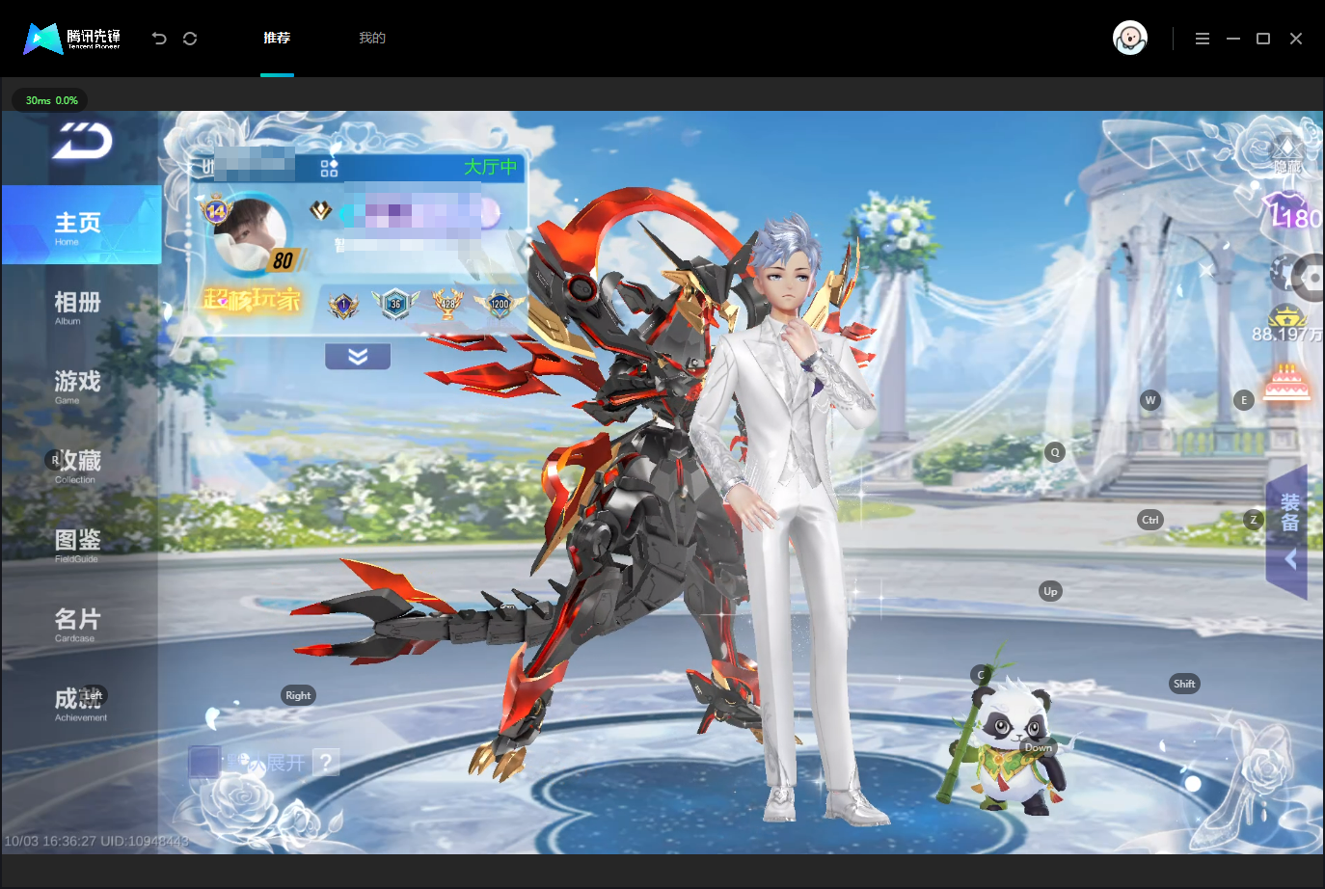Switch to the 我的 tab

(x=372, y=39)
